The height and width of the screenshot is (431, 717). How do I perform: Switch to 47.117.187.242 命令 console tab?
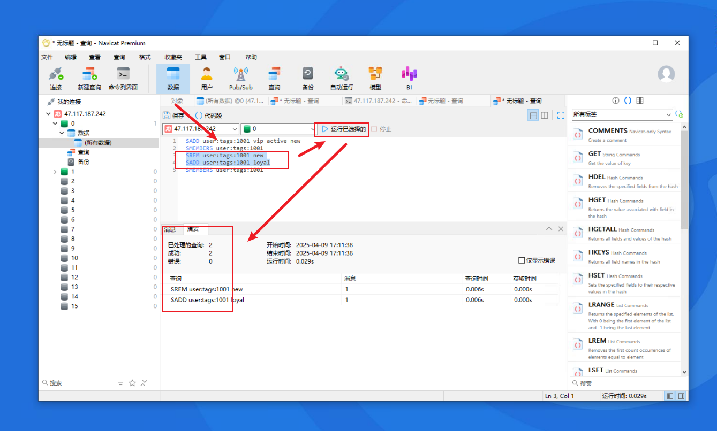coord(379,101)
